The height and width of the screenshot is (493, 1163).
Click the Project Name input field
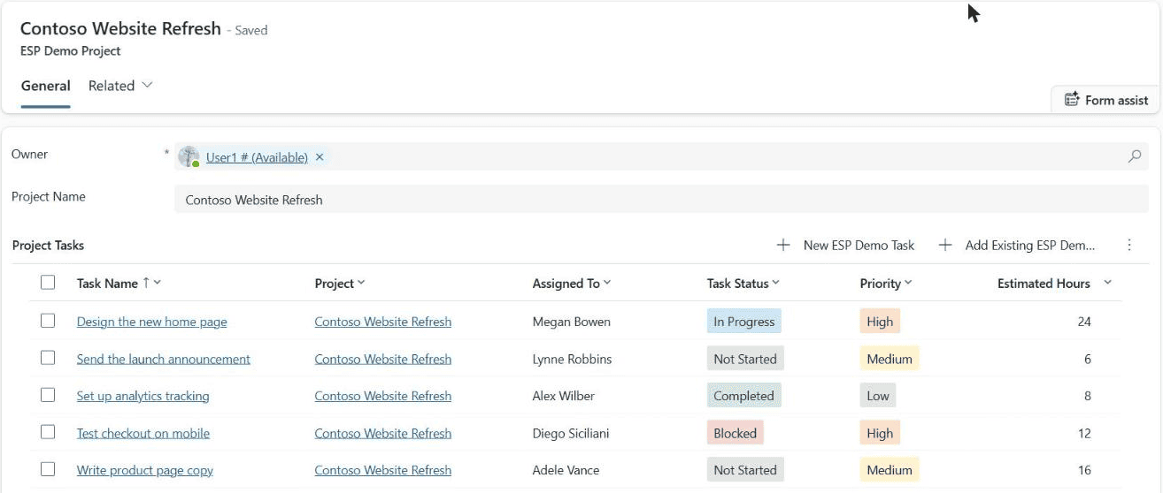661,200
